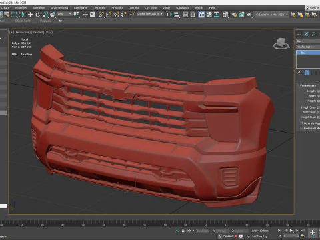This screenshot has height=240, width=320.
Task: Click the Populate ribbon tab
Action: [x=46, y=21]
